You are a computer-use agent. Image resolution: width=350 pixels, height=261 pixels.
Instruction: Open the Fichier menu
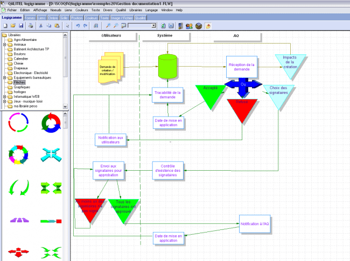coord(12,10)
